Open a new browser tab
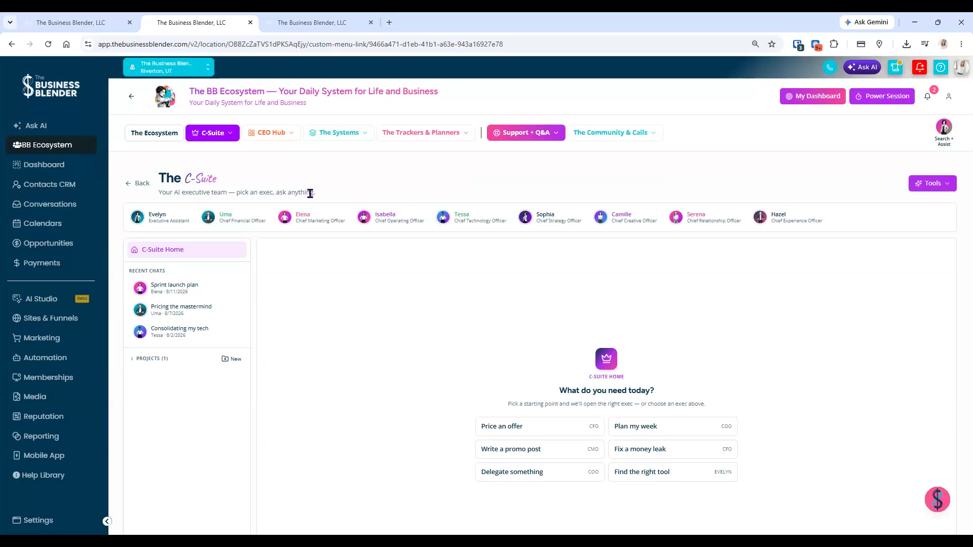This screenshot has width=973, height=547. tap(389, 22)
